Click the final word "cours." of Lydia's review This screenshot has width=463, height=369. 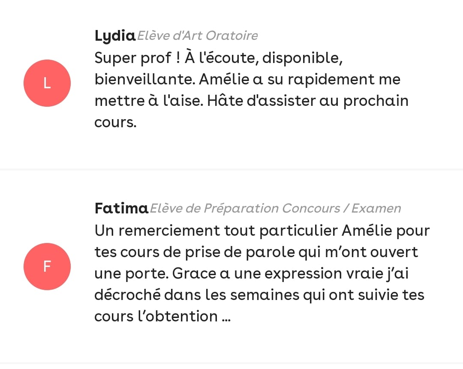pos(115,123)
